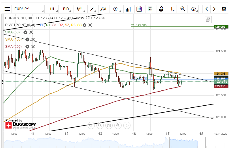Click the 123.710 SMA 200 price tag

point(221,86)
